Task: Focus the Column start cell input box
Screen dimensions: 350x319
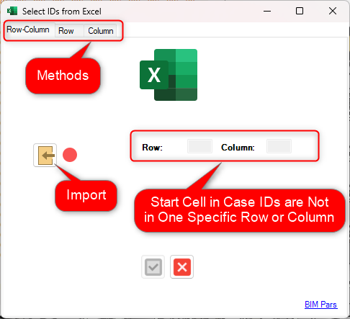Action: (279, 146)
